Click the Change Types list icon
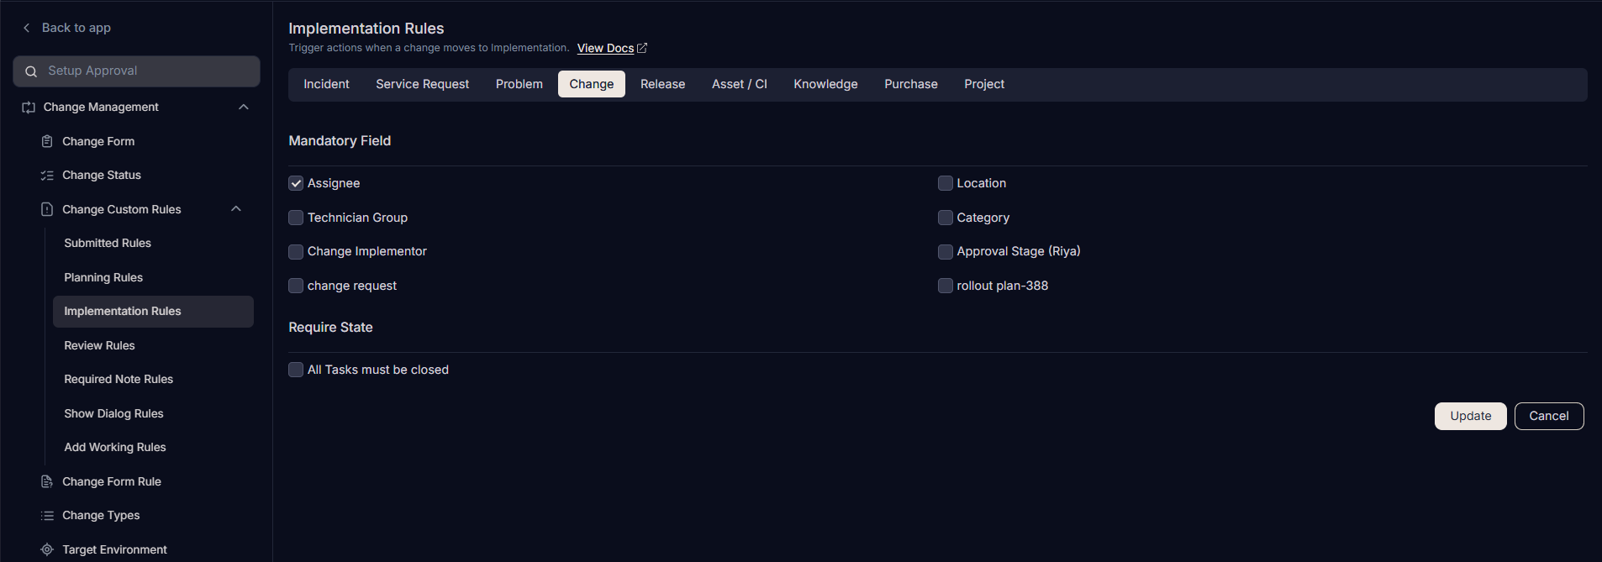This screenshot has width=1602, height=562. click(x=47, y=516)
